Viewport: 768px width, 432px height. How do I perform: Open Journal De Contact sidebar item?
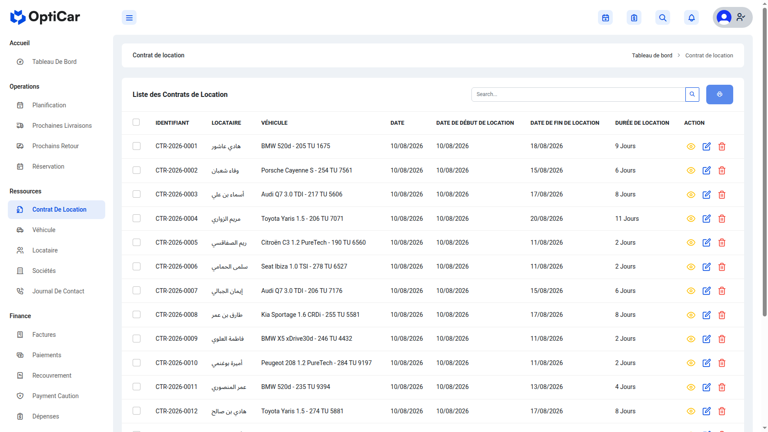(x=57, y=291)
